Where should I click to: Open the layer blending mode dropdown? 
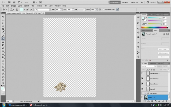tap(149, 66)
